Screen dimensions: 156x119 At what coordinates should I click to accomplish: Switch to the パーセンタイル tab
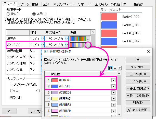coord(98,4)
